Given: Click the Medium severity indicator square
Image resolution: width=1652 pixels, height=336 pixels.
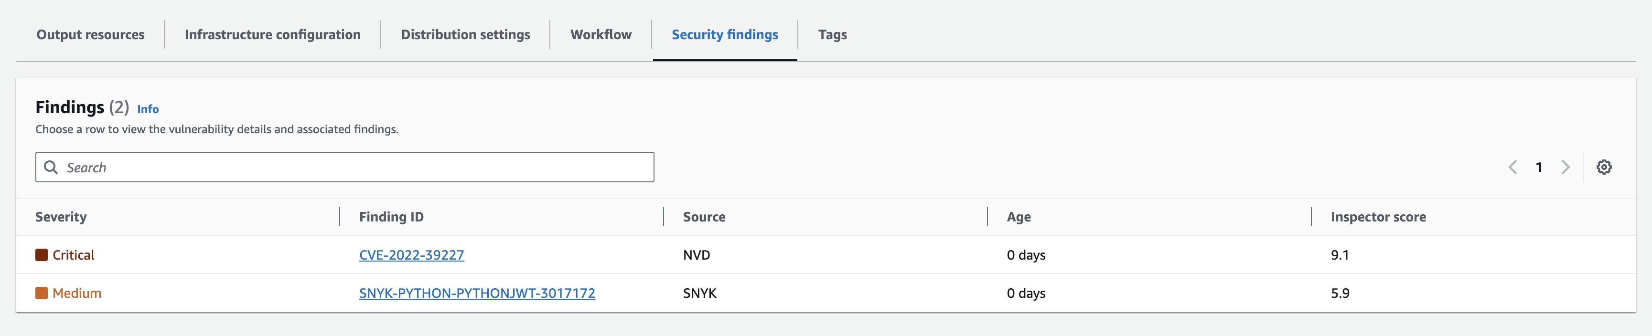Looking at the screenshot, I should pos(41,293).
